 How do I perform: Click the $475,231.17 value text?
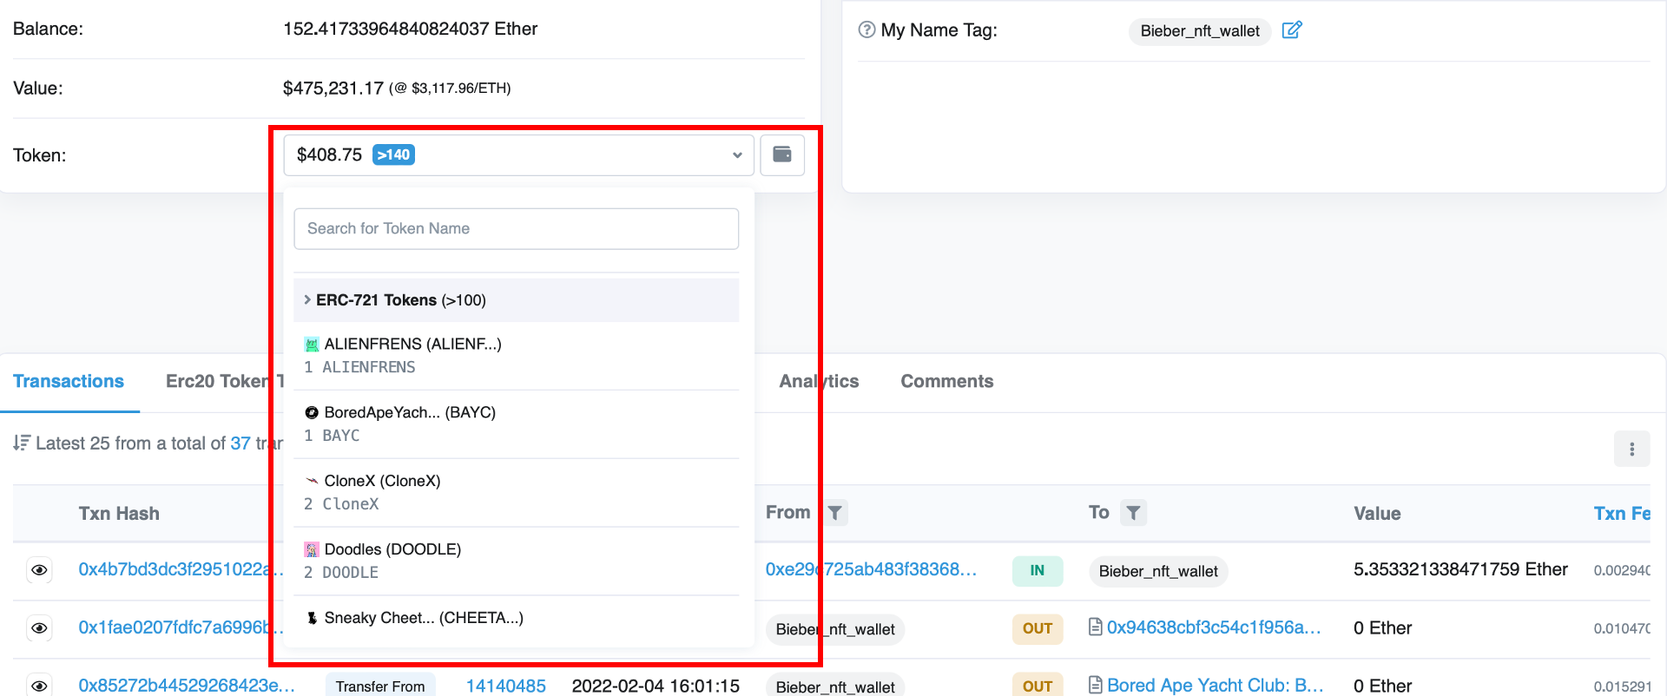pos(333,88)
